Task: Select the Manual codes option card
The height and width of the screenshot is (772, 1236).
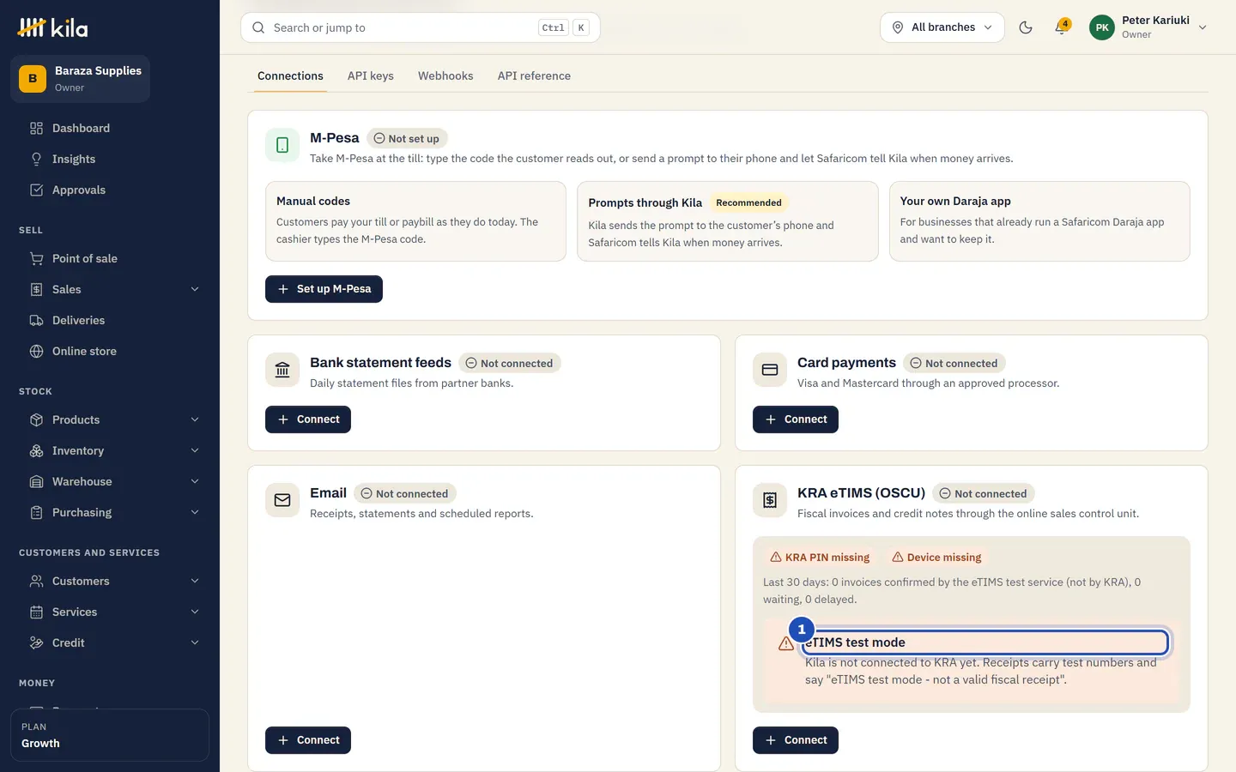Action: pos(415,221)
